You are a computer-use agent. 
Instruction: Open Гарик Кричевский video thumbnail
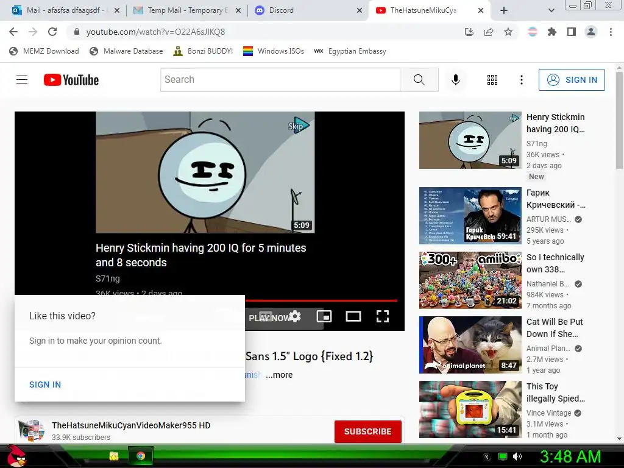tap(470, 215)
